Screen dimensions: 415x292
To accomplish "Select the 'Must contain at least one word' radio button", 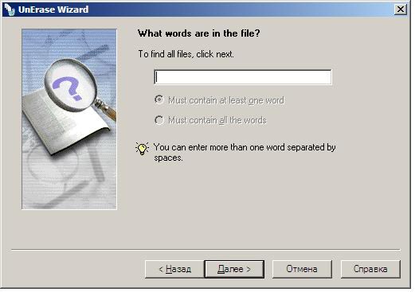I will (159, 100).
